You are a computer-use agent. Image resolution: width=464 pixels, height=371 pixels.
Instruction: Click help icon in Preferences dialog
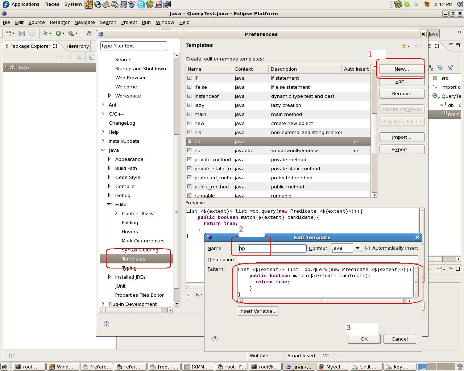pyautogui.click(x=107, y=324)
